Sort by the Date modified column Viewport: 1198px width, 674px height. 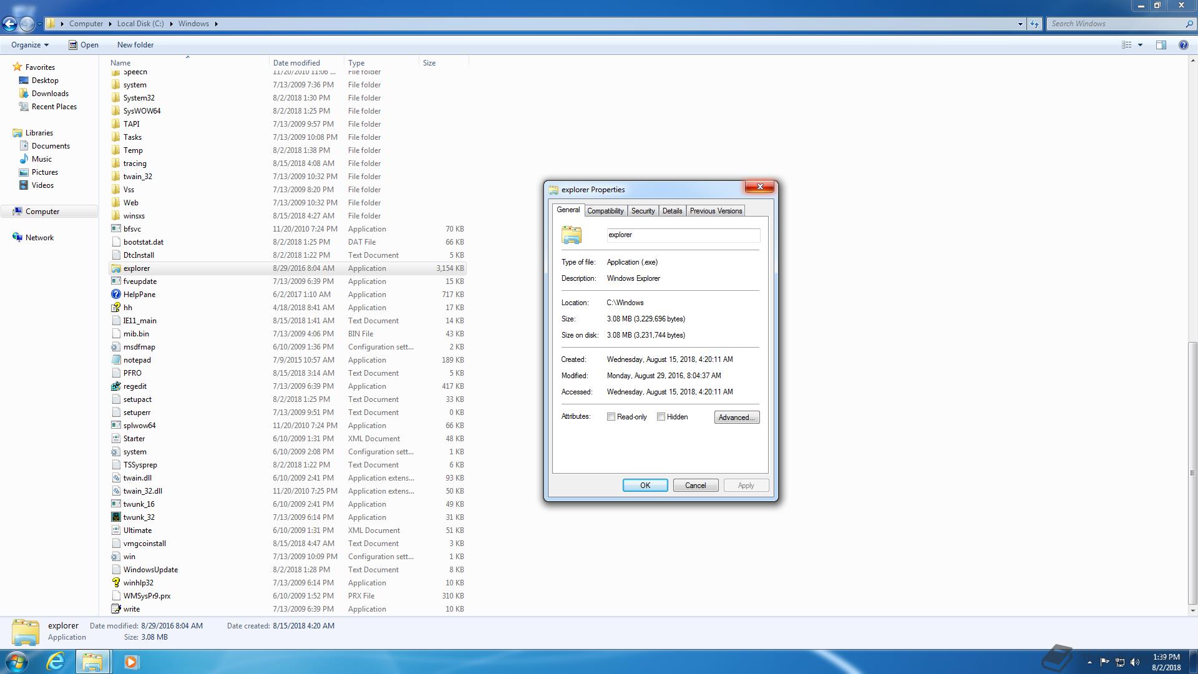point(306,63)
